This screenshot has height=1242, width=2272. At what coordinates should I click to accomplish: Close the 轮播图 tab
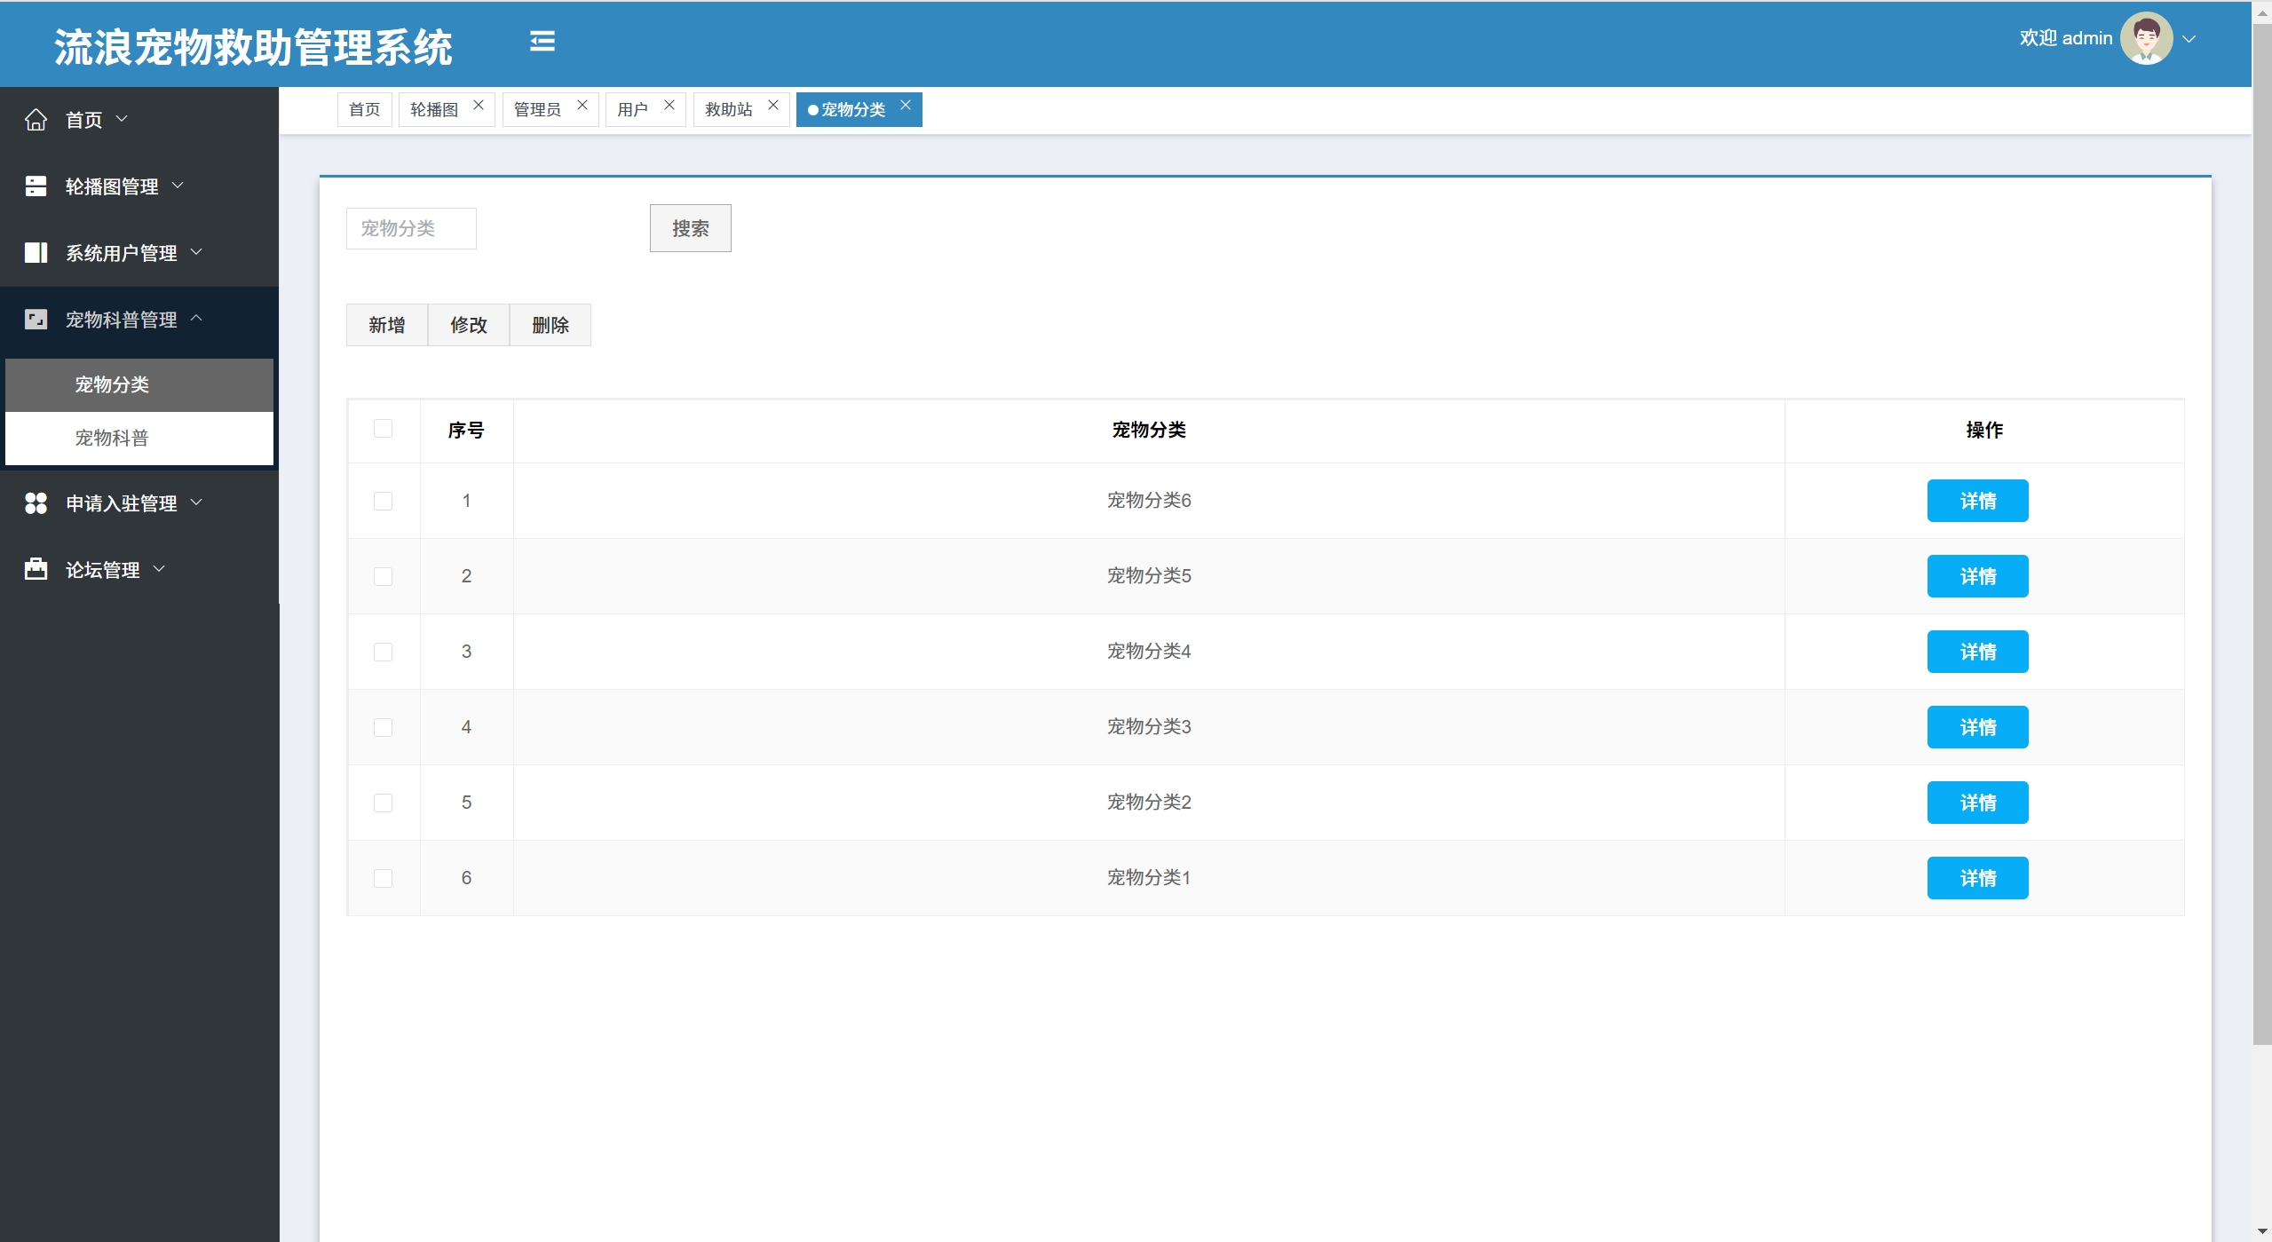pos(479,105)
